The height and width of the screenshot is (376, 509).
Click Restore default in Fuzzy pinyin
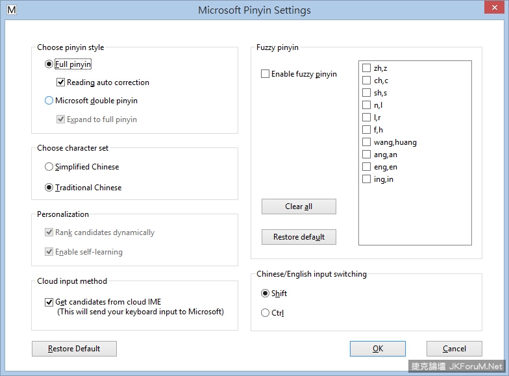(299, 237)
